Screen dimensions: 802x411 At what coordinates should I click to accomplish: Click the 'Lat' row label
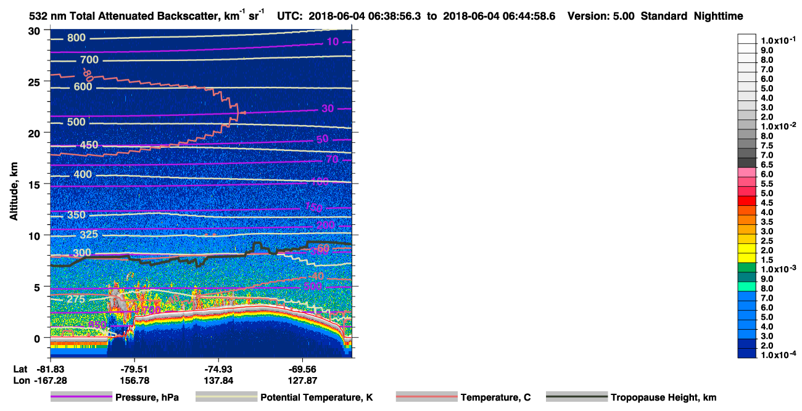20,368
